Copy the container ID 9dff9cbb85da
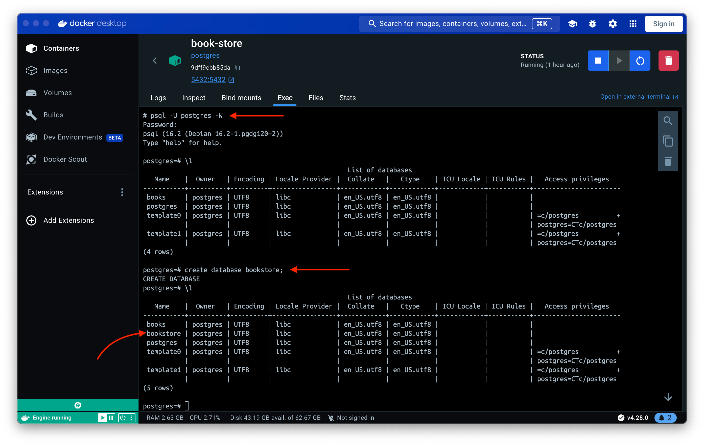Viewport: 704px width, 445px height. [x=237, y=67]
